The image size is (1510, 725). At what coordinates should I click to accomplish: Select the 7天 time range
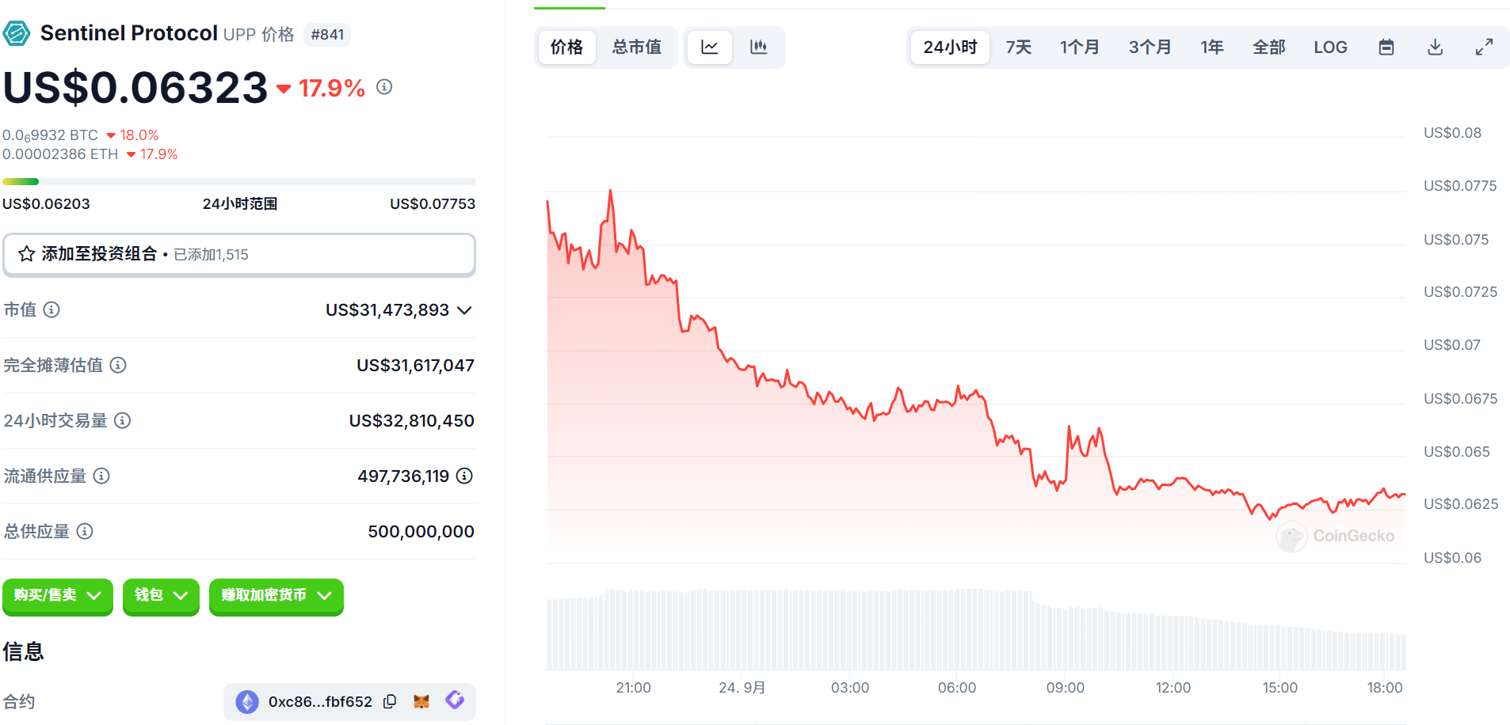click(1019, 47)
